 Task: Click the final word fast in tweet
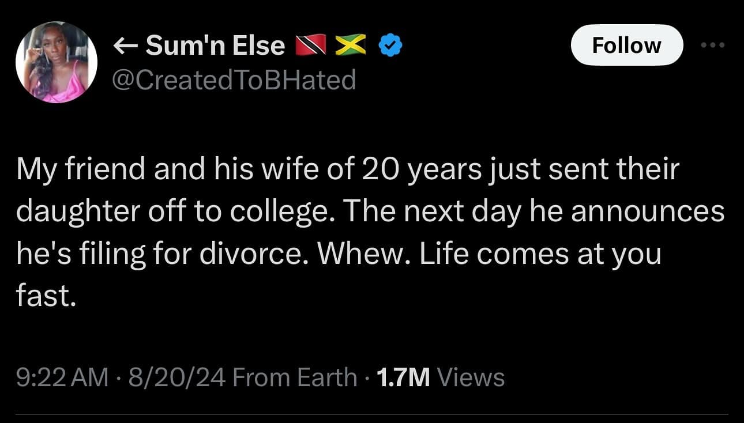(45, 296)
